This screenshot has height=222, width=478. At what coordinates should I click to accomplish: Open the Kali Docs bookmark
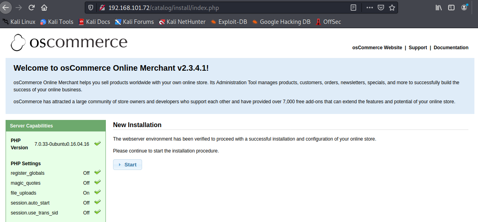click(x=94, y=22)
